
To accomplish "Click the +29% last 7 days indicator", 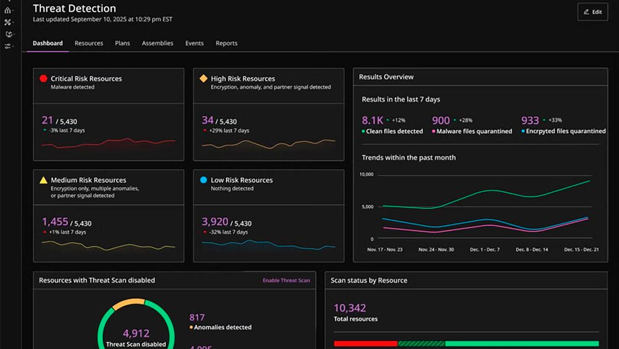I will (226, 130).
